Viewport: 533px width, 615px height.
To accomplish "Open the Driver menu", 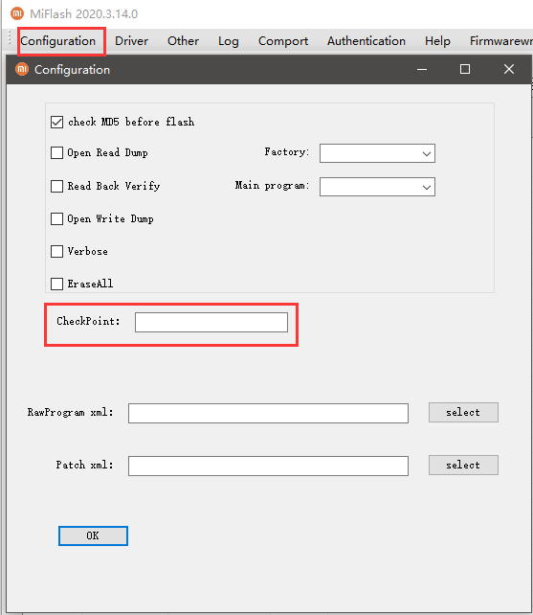I will pyautogui.click(x=132, y=41).
